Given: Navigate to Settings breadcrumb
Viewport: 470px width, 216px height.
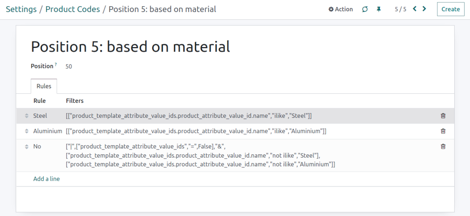Looking at the screenshot, I should pos(21,9).
